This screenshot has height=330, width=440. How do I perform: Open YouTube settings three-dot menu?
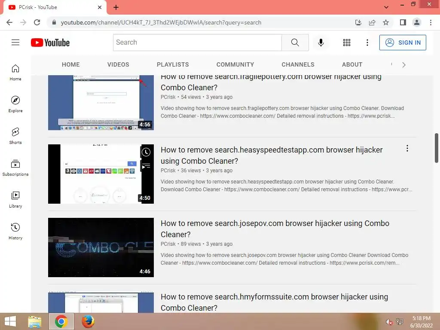click(x=367, y=43)
